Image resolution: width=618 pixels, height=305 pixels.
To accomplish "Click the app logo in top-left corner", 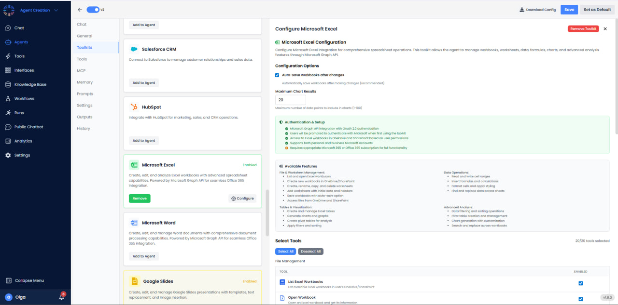I will tap(9, 10).
